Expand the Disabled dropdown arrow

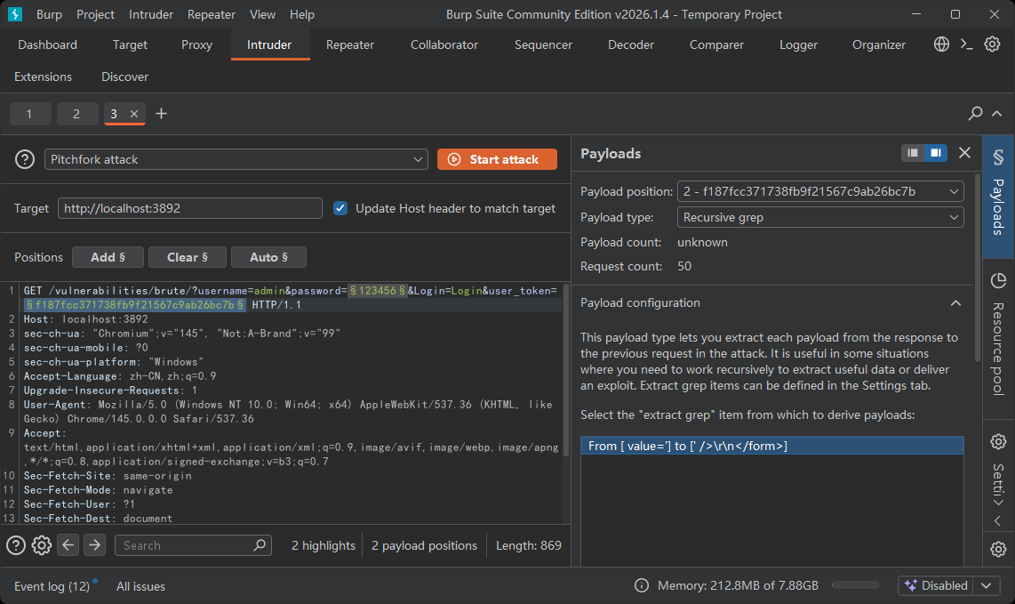[x=986, y=585]
